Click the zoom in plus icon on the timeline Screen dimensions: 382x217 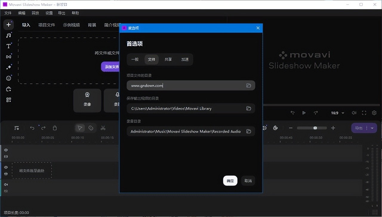[333, 128]
